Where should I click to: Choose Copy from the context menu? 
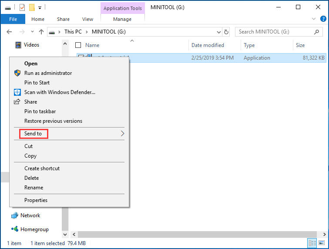pyautogui.click(x=69, y=156)
